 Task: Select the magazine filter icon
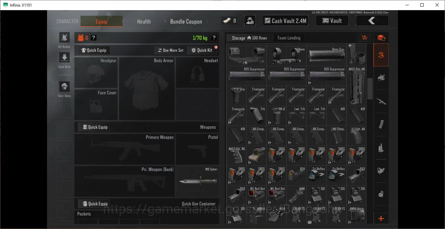coord(381,124)
